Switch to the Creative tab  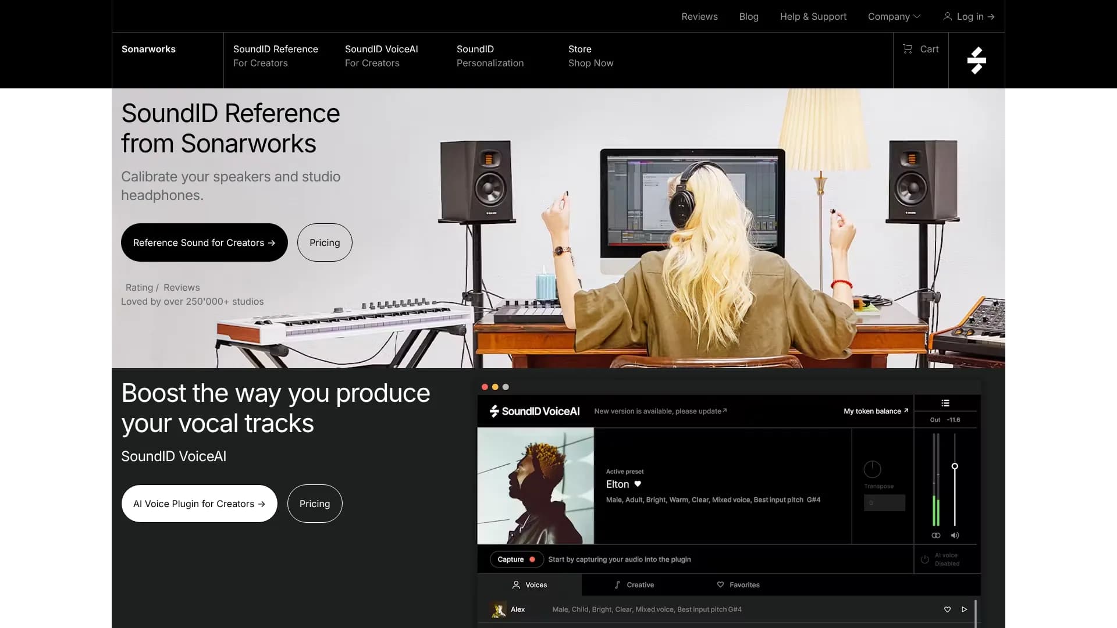[634, 585]
